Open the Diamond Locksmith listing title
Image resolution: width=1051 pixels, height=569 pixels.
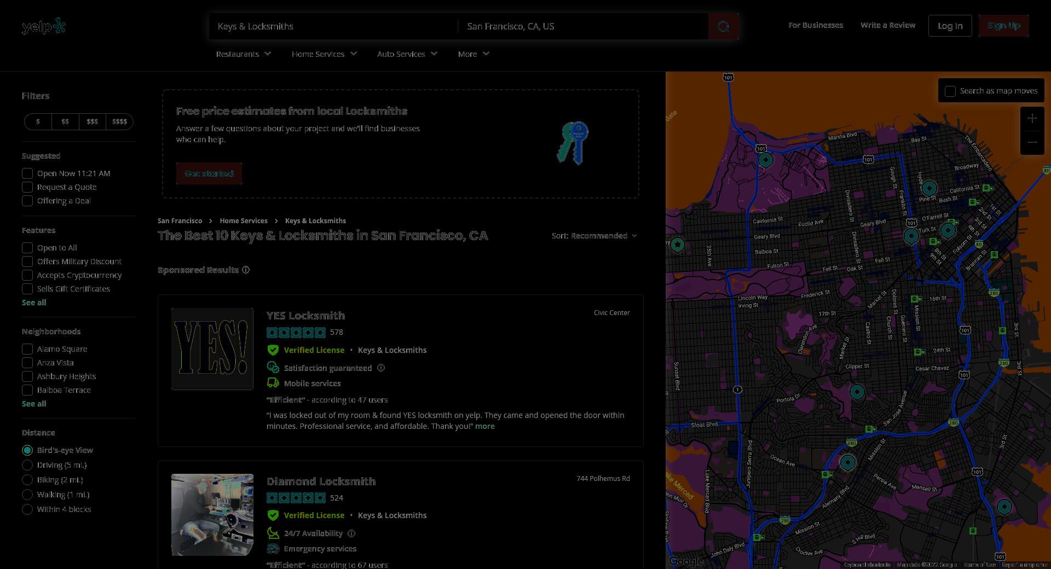coord(321,481)
